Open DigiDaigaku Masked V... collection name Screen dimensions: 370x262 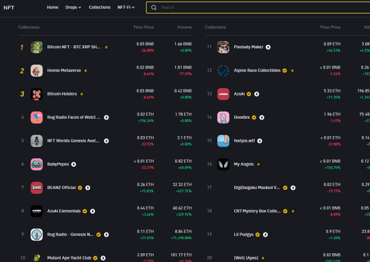257,187
